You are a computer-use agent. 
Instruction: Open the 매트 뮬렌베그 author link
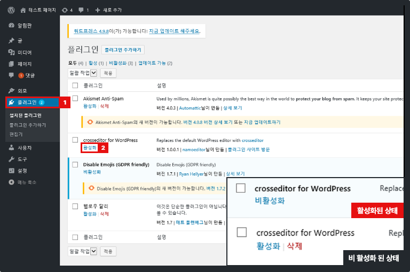coord(190,222)
